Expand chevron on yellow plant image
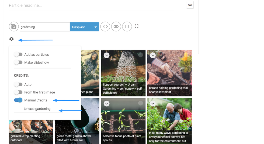Screen dimensions: 264x144 pyautogui.click(x=153, y=55)
